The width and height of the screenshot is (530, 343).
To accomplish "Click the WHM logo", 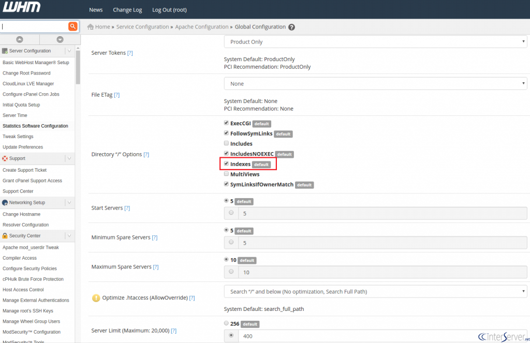I will 22,7.
